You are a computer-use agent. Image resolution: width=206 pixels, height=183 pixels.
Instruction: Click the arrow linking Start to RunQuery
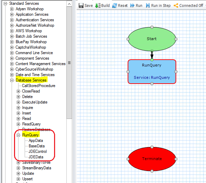(152, 55)
